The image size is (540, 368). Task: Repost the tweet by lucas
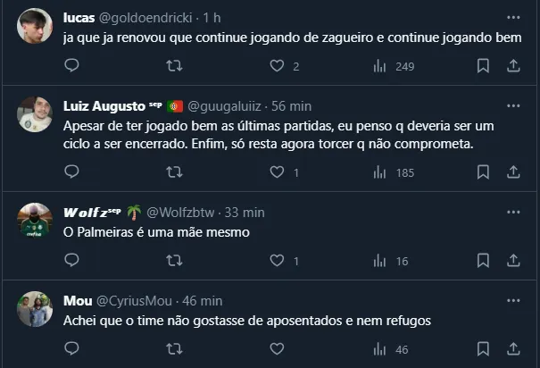pos(175,65)
